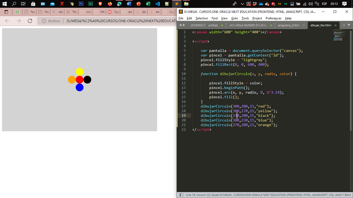Add a new tab with plus button
This screenshot has height=198, width=353.
coord(344,25)
